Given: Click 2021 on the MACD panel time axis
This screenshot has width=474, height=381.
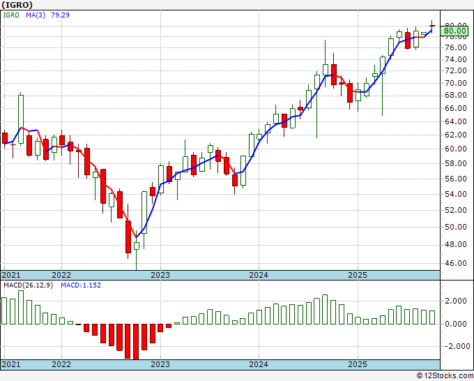Looking at the screenshot, I should point(11,364).
